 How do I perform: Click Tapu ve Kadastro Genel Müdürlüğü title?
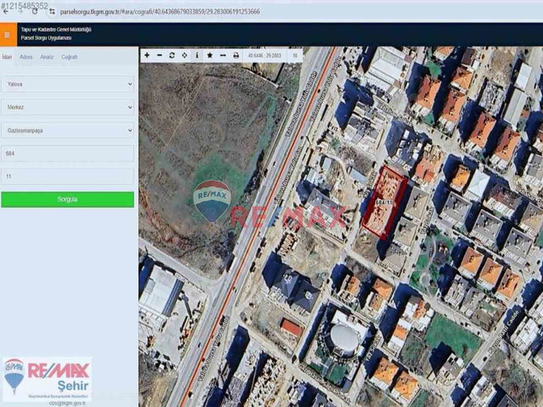point(56,30)
